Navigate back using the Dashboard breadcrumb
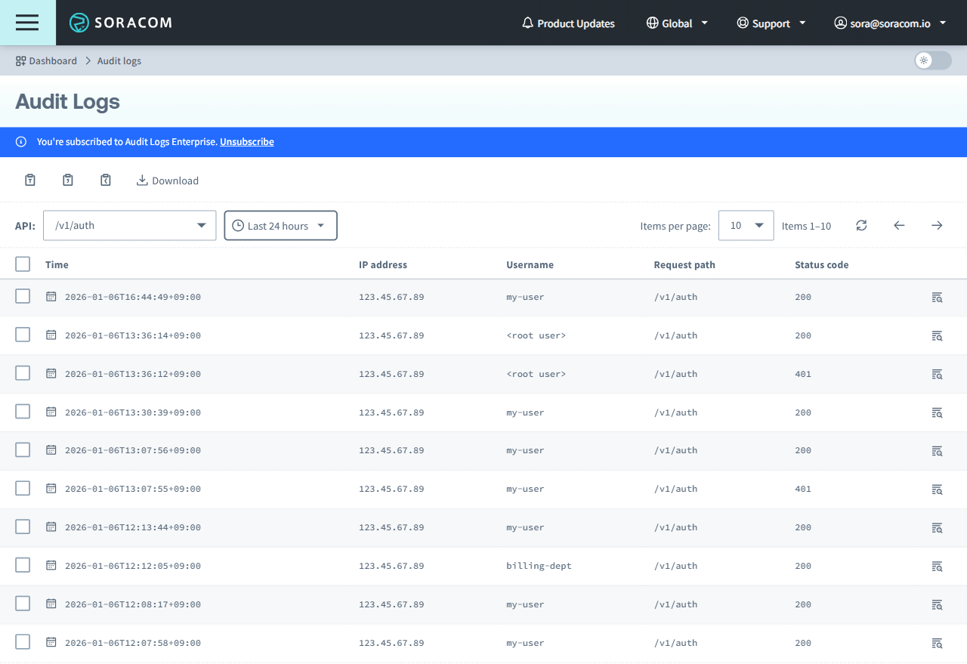The image size is (967, 664). (x=53, y=60)
